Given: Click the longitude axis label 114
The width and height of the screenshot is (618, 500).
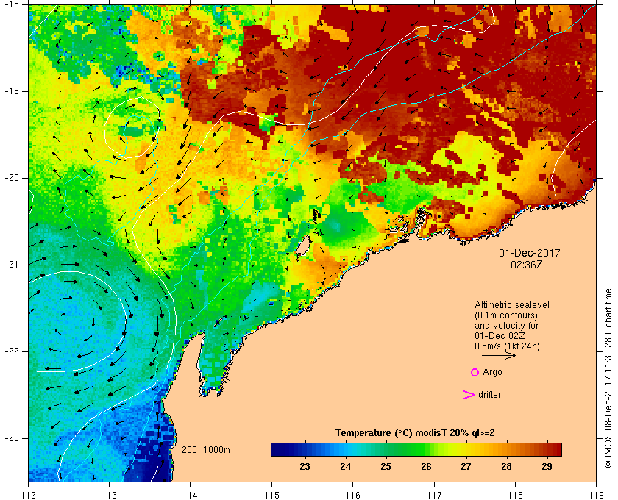Looking at the screenshot, I should coord(191,495).
